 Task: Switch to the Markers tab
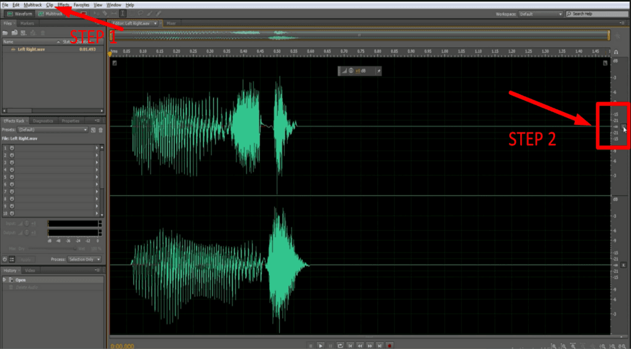point(27,23)
